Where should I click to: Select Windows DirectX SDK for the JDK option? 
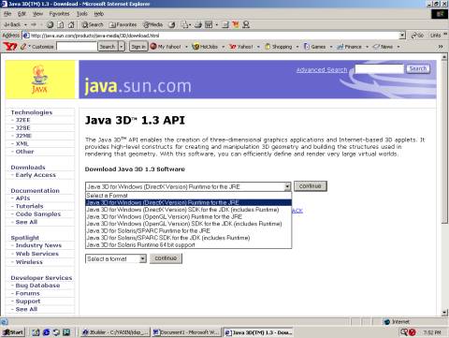189,210
